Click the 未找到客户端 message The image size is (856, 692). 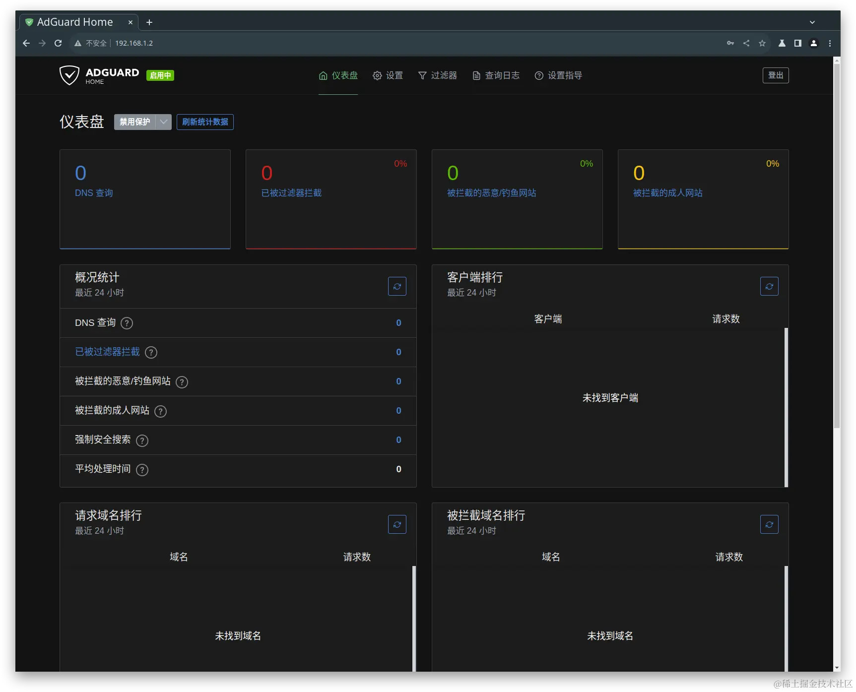point(610,398)
